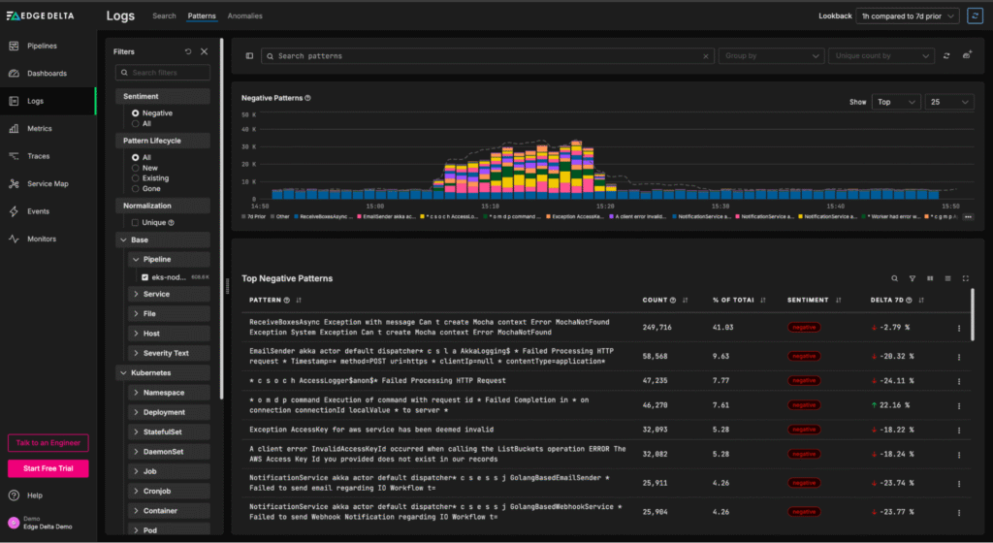Reset filters using the undo arrow icon
This screenshot has height=543, width=993.
pos(188,51)
